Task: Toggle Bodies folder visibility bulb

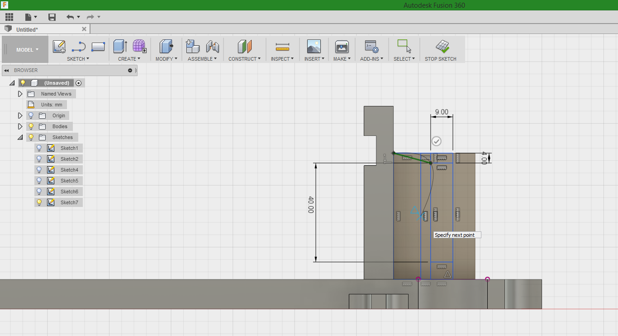Action: pyautogui.click(x=31, y=126)
